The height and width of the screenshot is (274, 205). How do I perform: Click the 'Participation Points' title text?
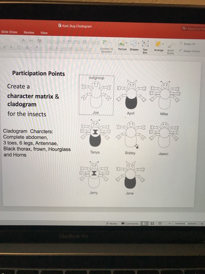coord(39,74)
